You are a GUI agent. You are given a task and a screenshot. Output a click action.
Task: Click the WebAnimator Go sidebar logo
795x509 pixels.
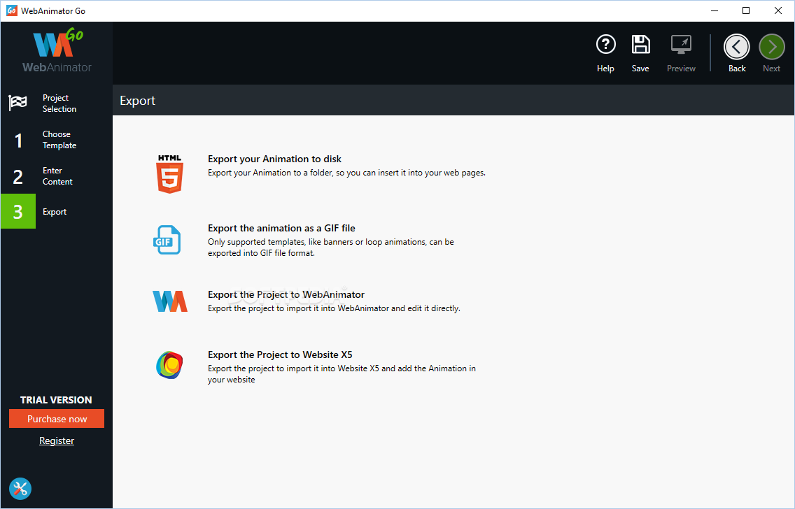tap(57, 50)
